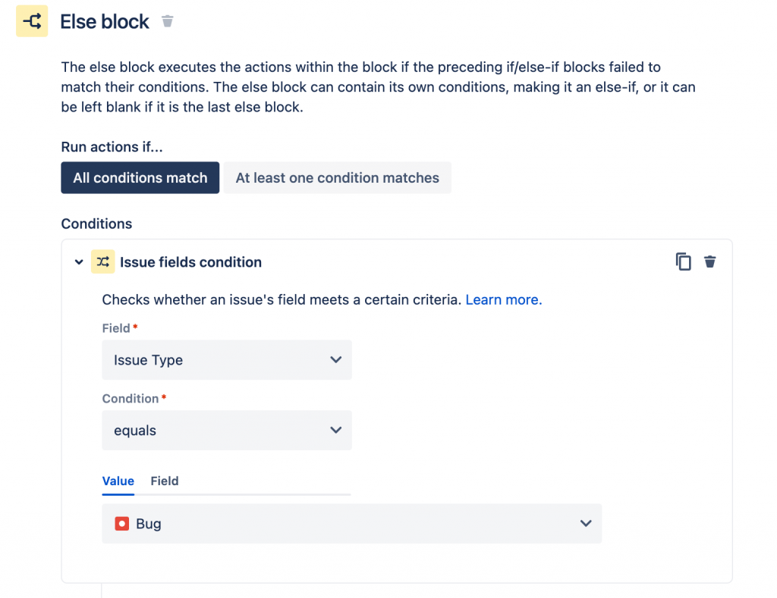This screenshot has width=777, height=598.
Task: Select the Value tab
Action: tap(118, 481)
